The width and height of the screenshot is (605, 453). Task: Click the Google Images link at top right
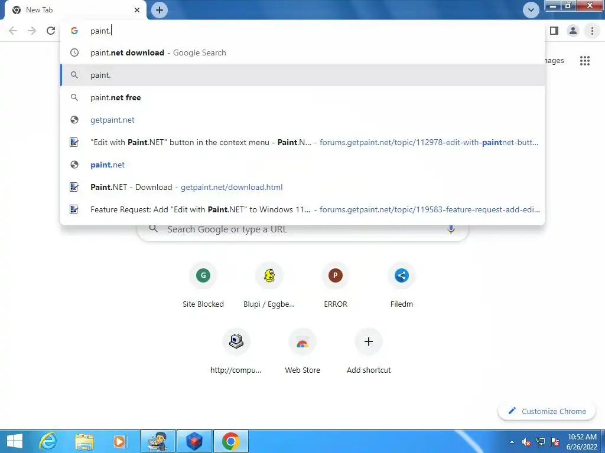[x=554, y=61]
